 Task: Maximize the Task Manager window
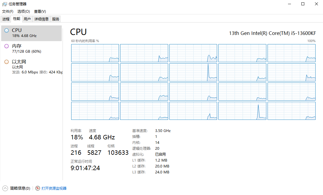pyautogui.click(x=303, y=4)
